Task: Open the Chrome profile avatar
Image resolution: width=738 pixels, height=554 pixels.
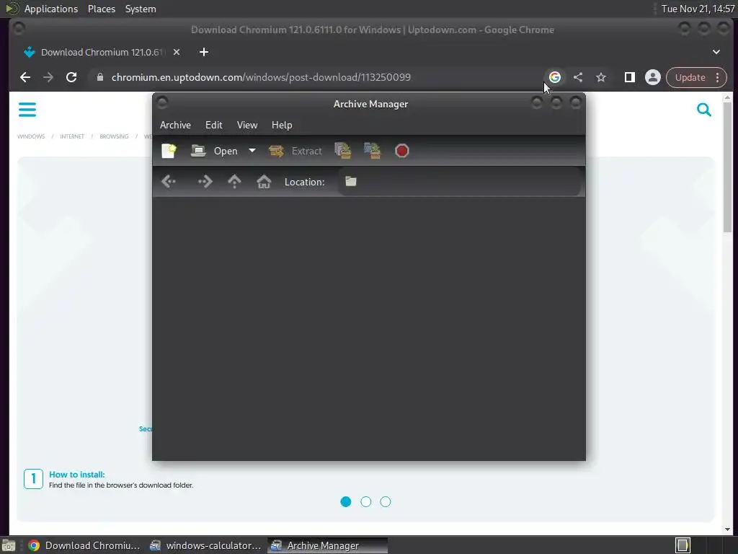Action: pos(653,77)
